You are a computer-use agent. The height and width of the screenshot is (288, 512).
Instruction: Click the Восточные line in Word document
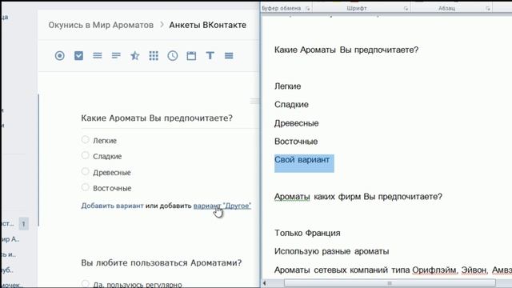(296, 142)
